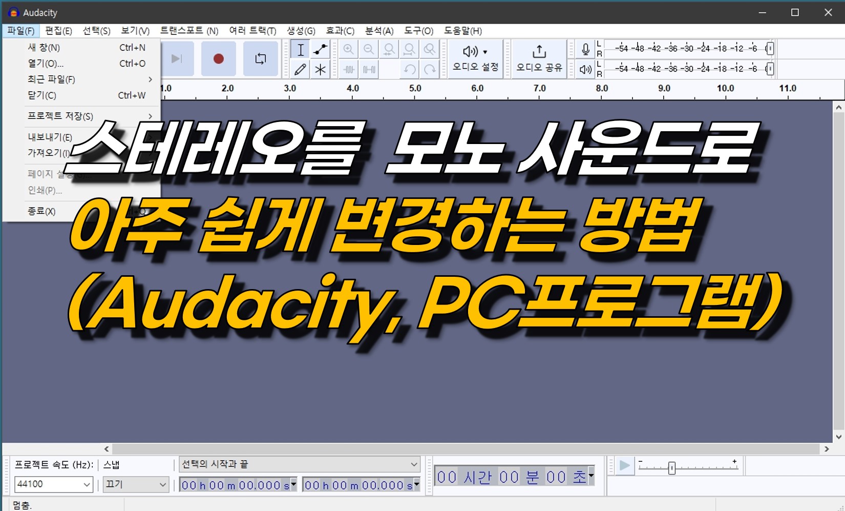Click the Zoom Out magnifier
The image size is (845, 511).
coord(369,50)
